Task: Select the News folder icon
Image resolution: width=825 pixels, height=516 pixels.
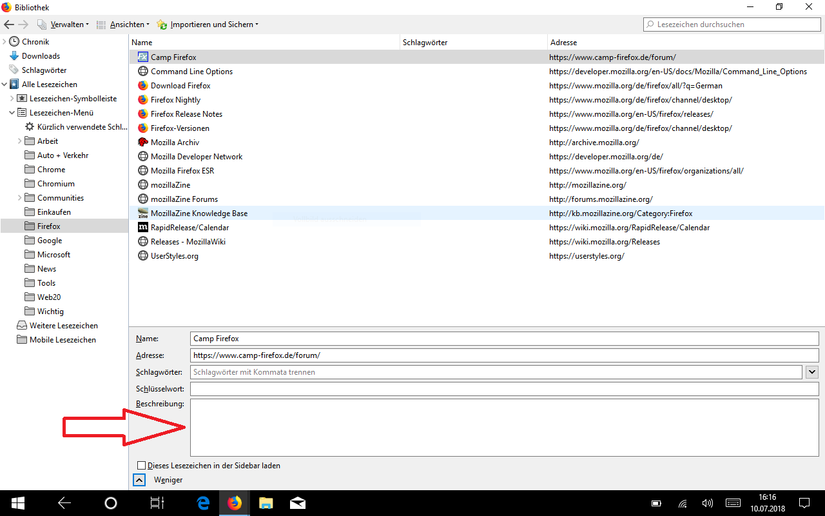Action: point(30,269)
